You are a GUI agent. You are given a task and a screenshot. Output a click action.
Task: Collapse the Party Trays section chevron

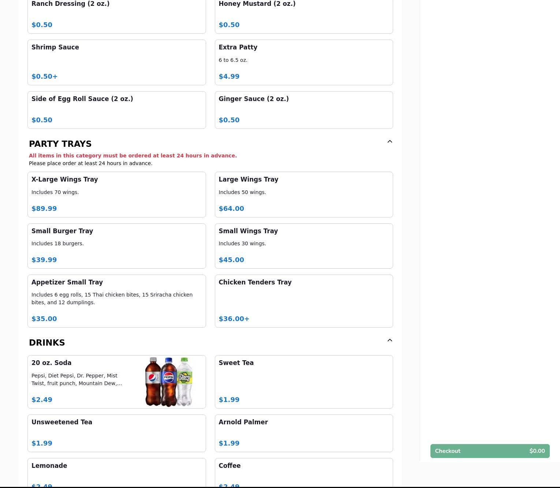tap(389, 142)
